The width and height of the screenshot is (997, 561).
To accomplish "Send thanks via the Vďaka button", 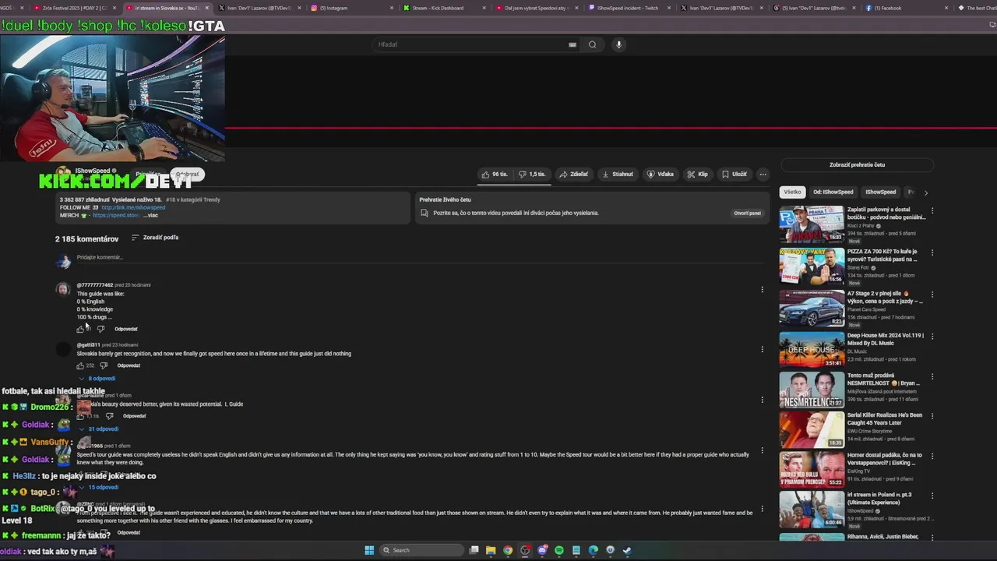I will [661, 175].
